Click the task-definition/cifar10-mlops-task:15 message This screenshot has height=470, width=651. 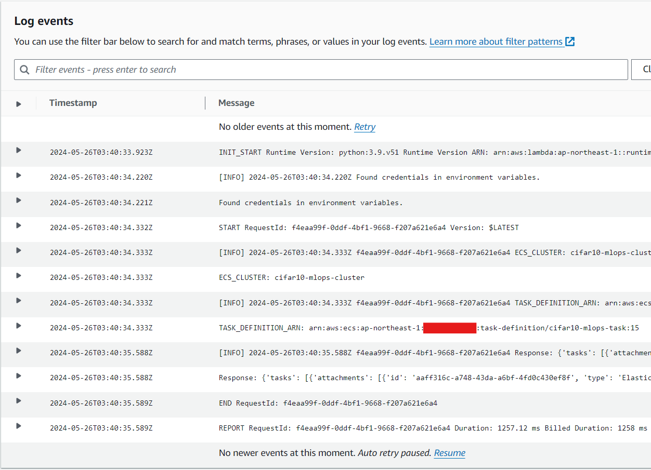(429, 328)
